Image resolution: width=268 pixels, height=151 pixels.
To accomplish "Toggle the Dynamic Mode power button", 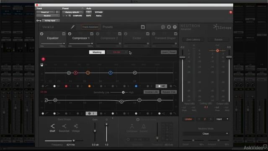I will [x=138, y=120].
